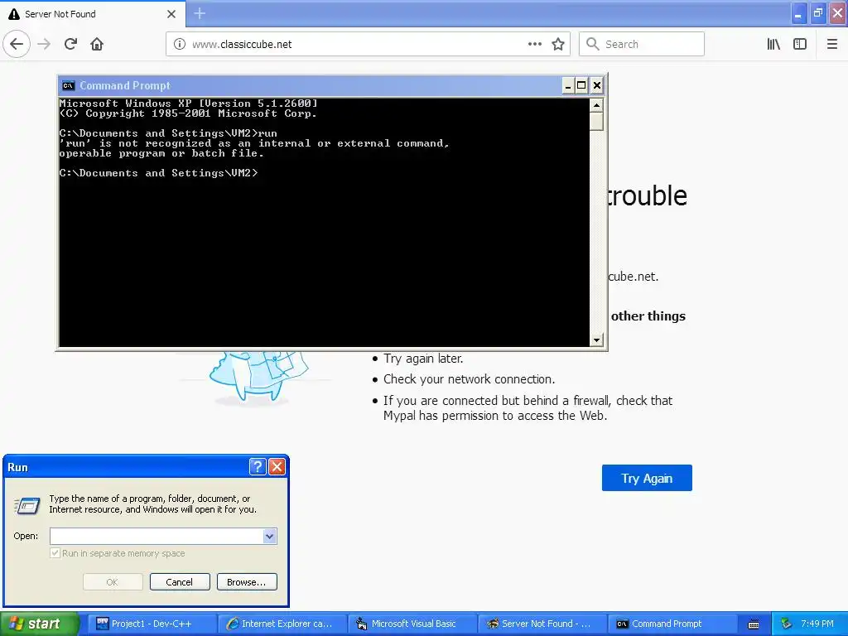
Task: Minimize the Command Prompt window
Action: pos(568,85)
